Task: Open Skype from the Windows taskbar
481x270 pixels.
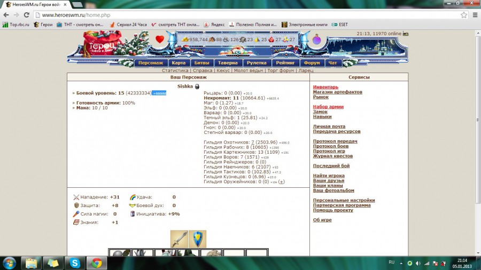Action: click(74, 263)
